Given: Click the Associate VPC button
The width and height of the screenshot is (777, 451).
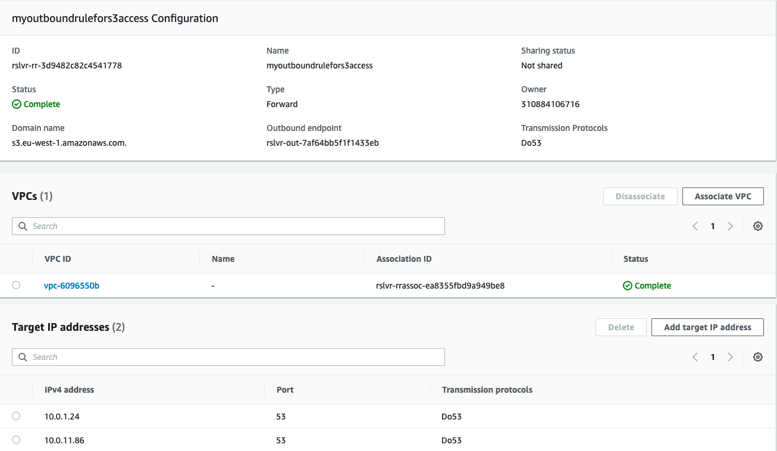Looking at the screenshot, I should click(722, 196).
